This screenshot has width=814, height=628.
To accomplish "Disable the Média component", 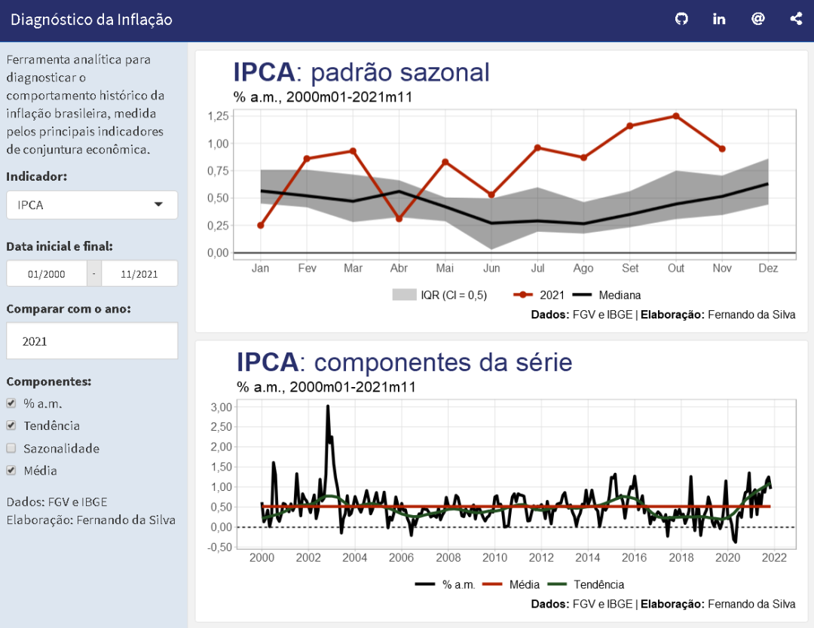I will coord(11,470).
